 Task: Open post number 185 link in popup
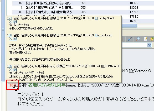click(10, 66)
